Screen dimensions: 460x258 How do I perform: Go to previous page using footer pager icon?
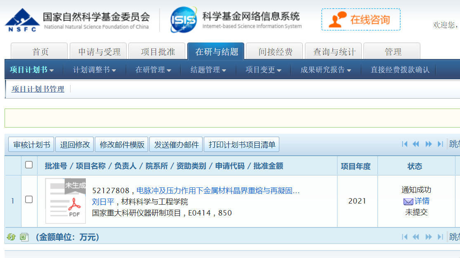(x=416, y=237)
